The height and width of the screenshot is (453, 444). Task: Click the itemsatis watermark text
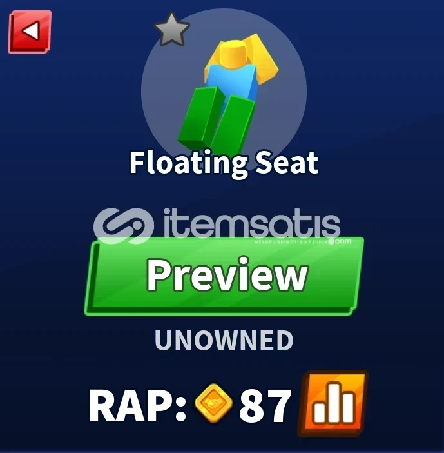[251, 223]
